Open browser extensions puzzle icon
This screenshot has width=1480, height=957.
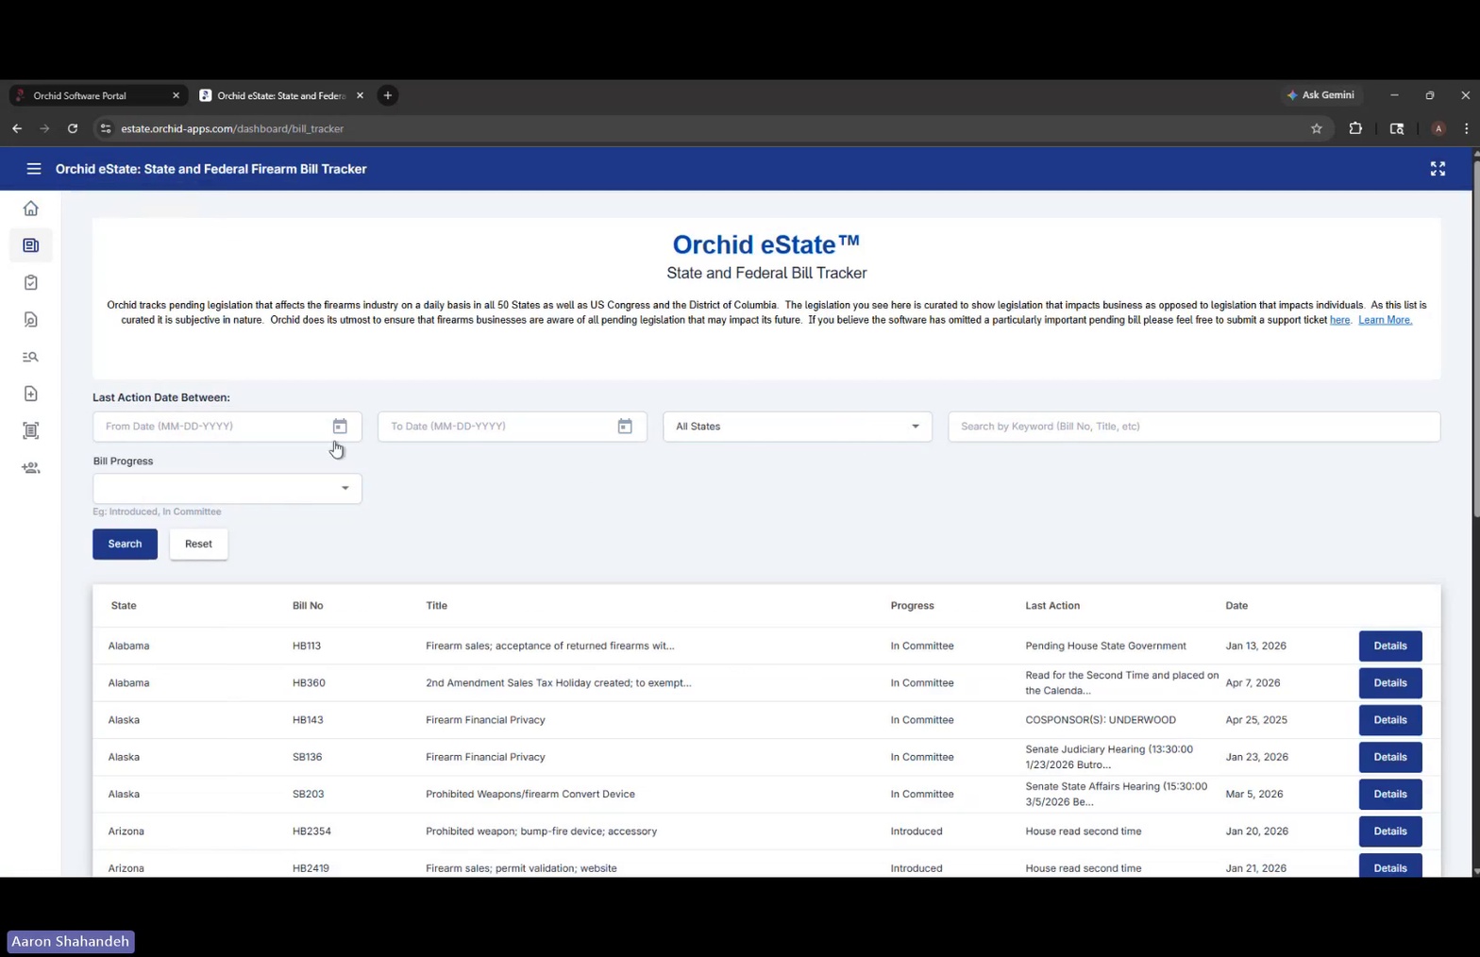click(x=1355, y=128)
